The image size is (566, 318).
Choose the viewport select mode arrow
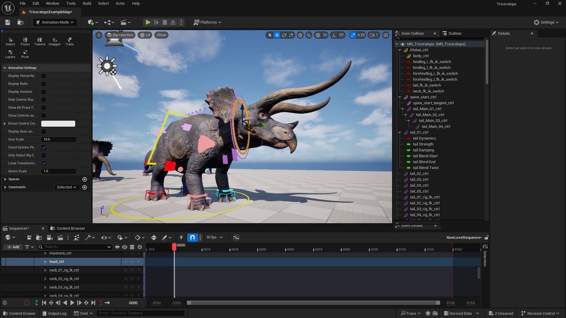tap(270, 35)
